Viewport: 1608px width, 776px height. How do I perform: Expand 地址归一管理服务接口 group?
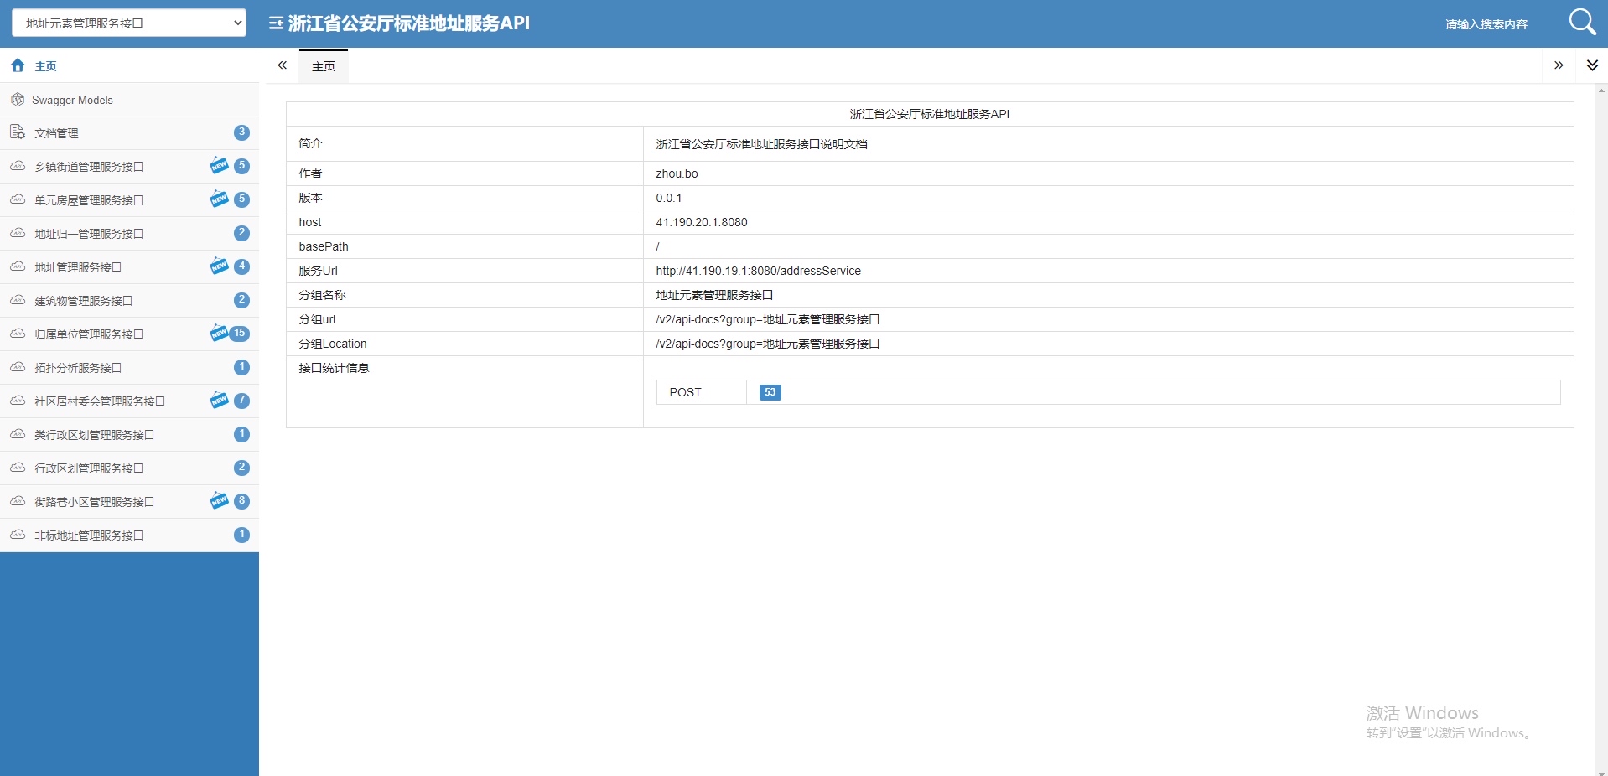pyautogui.click(x=129, y=234)
